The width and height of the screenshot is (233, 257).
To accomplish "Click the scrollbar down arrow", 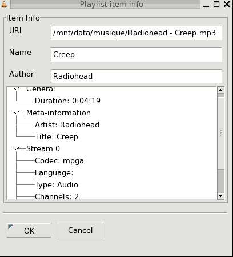I will click(220, 196).
